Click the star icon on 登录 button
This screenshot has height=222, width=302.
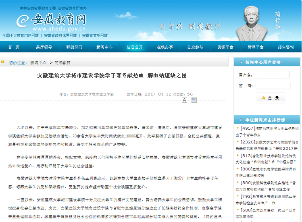coord(264,98)
